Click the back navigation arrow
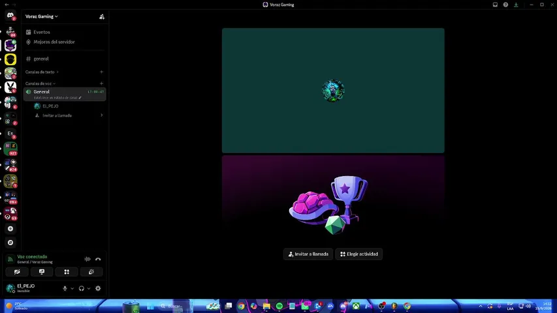This screenshot has width=557, height=313. (7, 5)
